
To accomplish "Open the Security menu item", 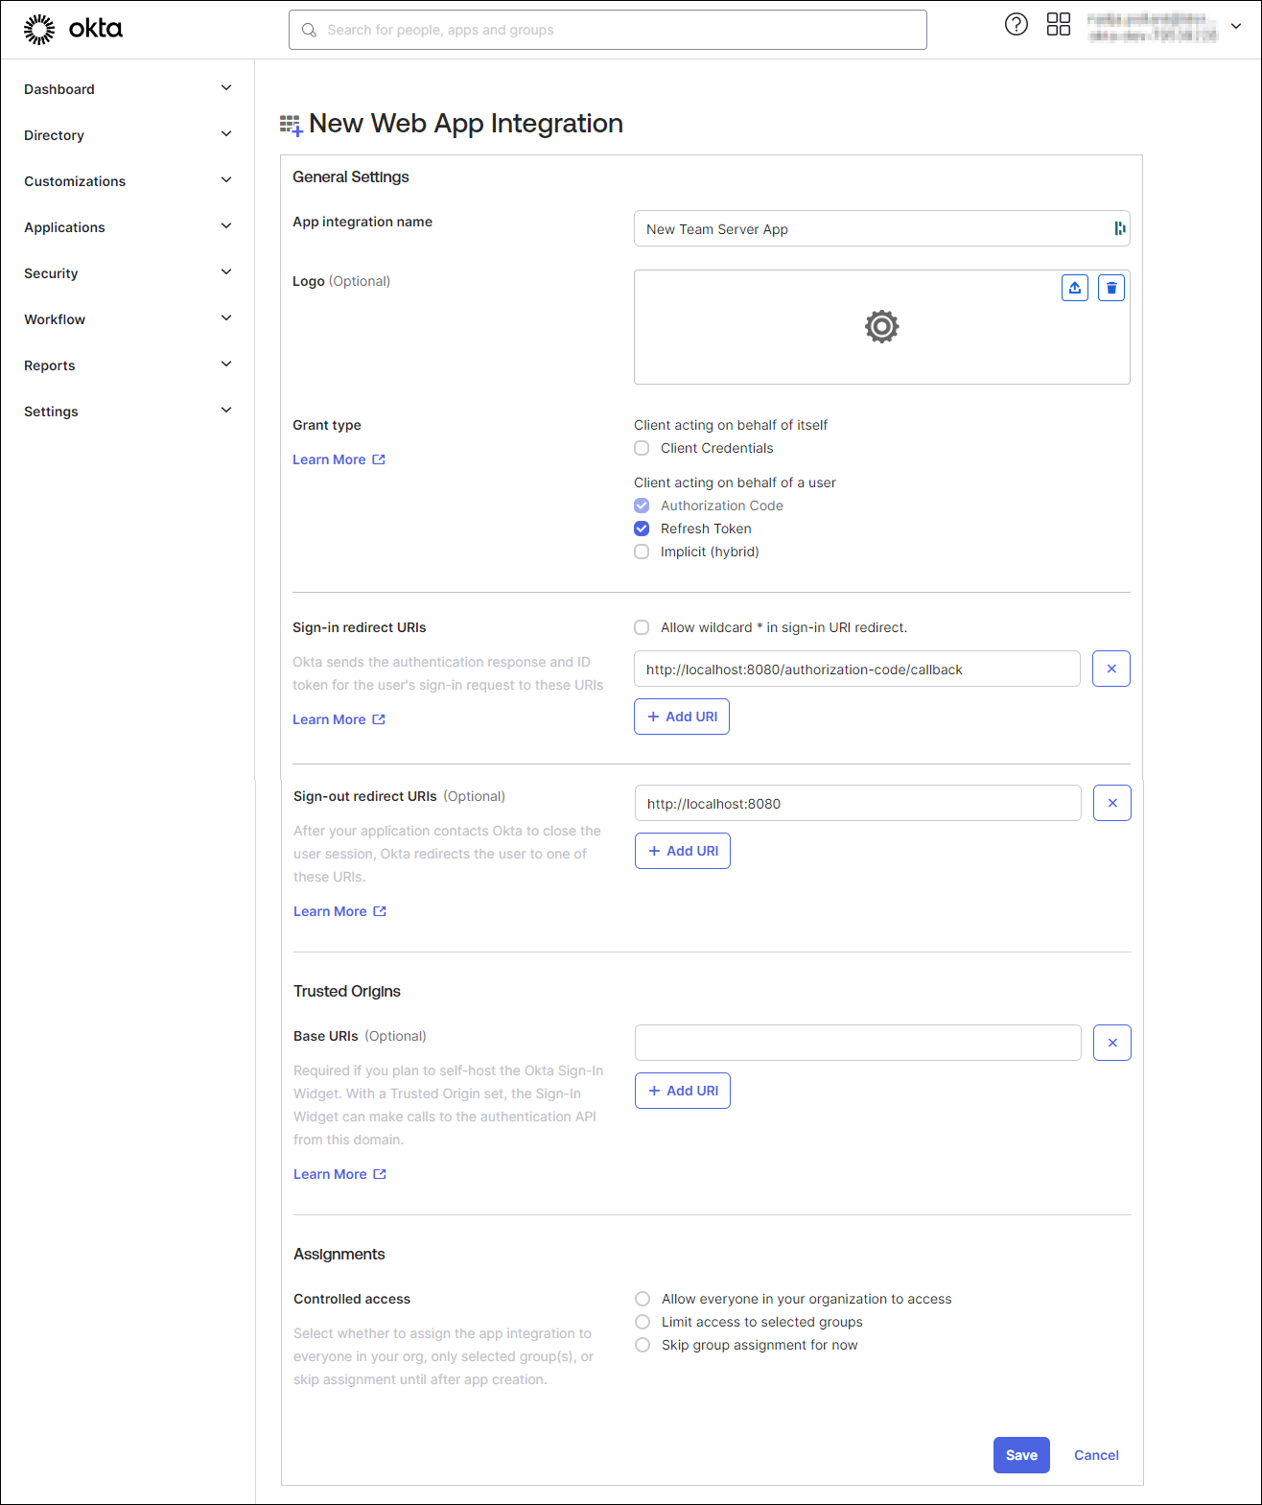I will tap(51, 273).
